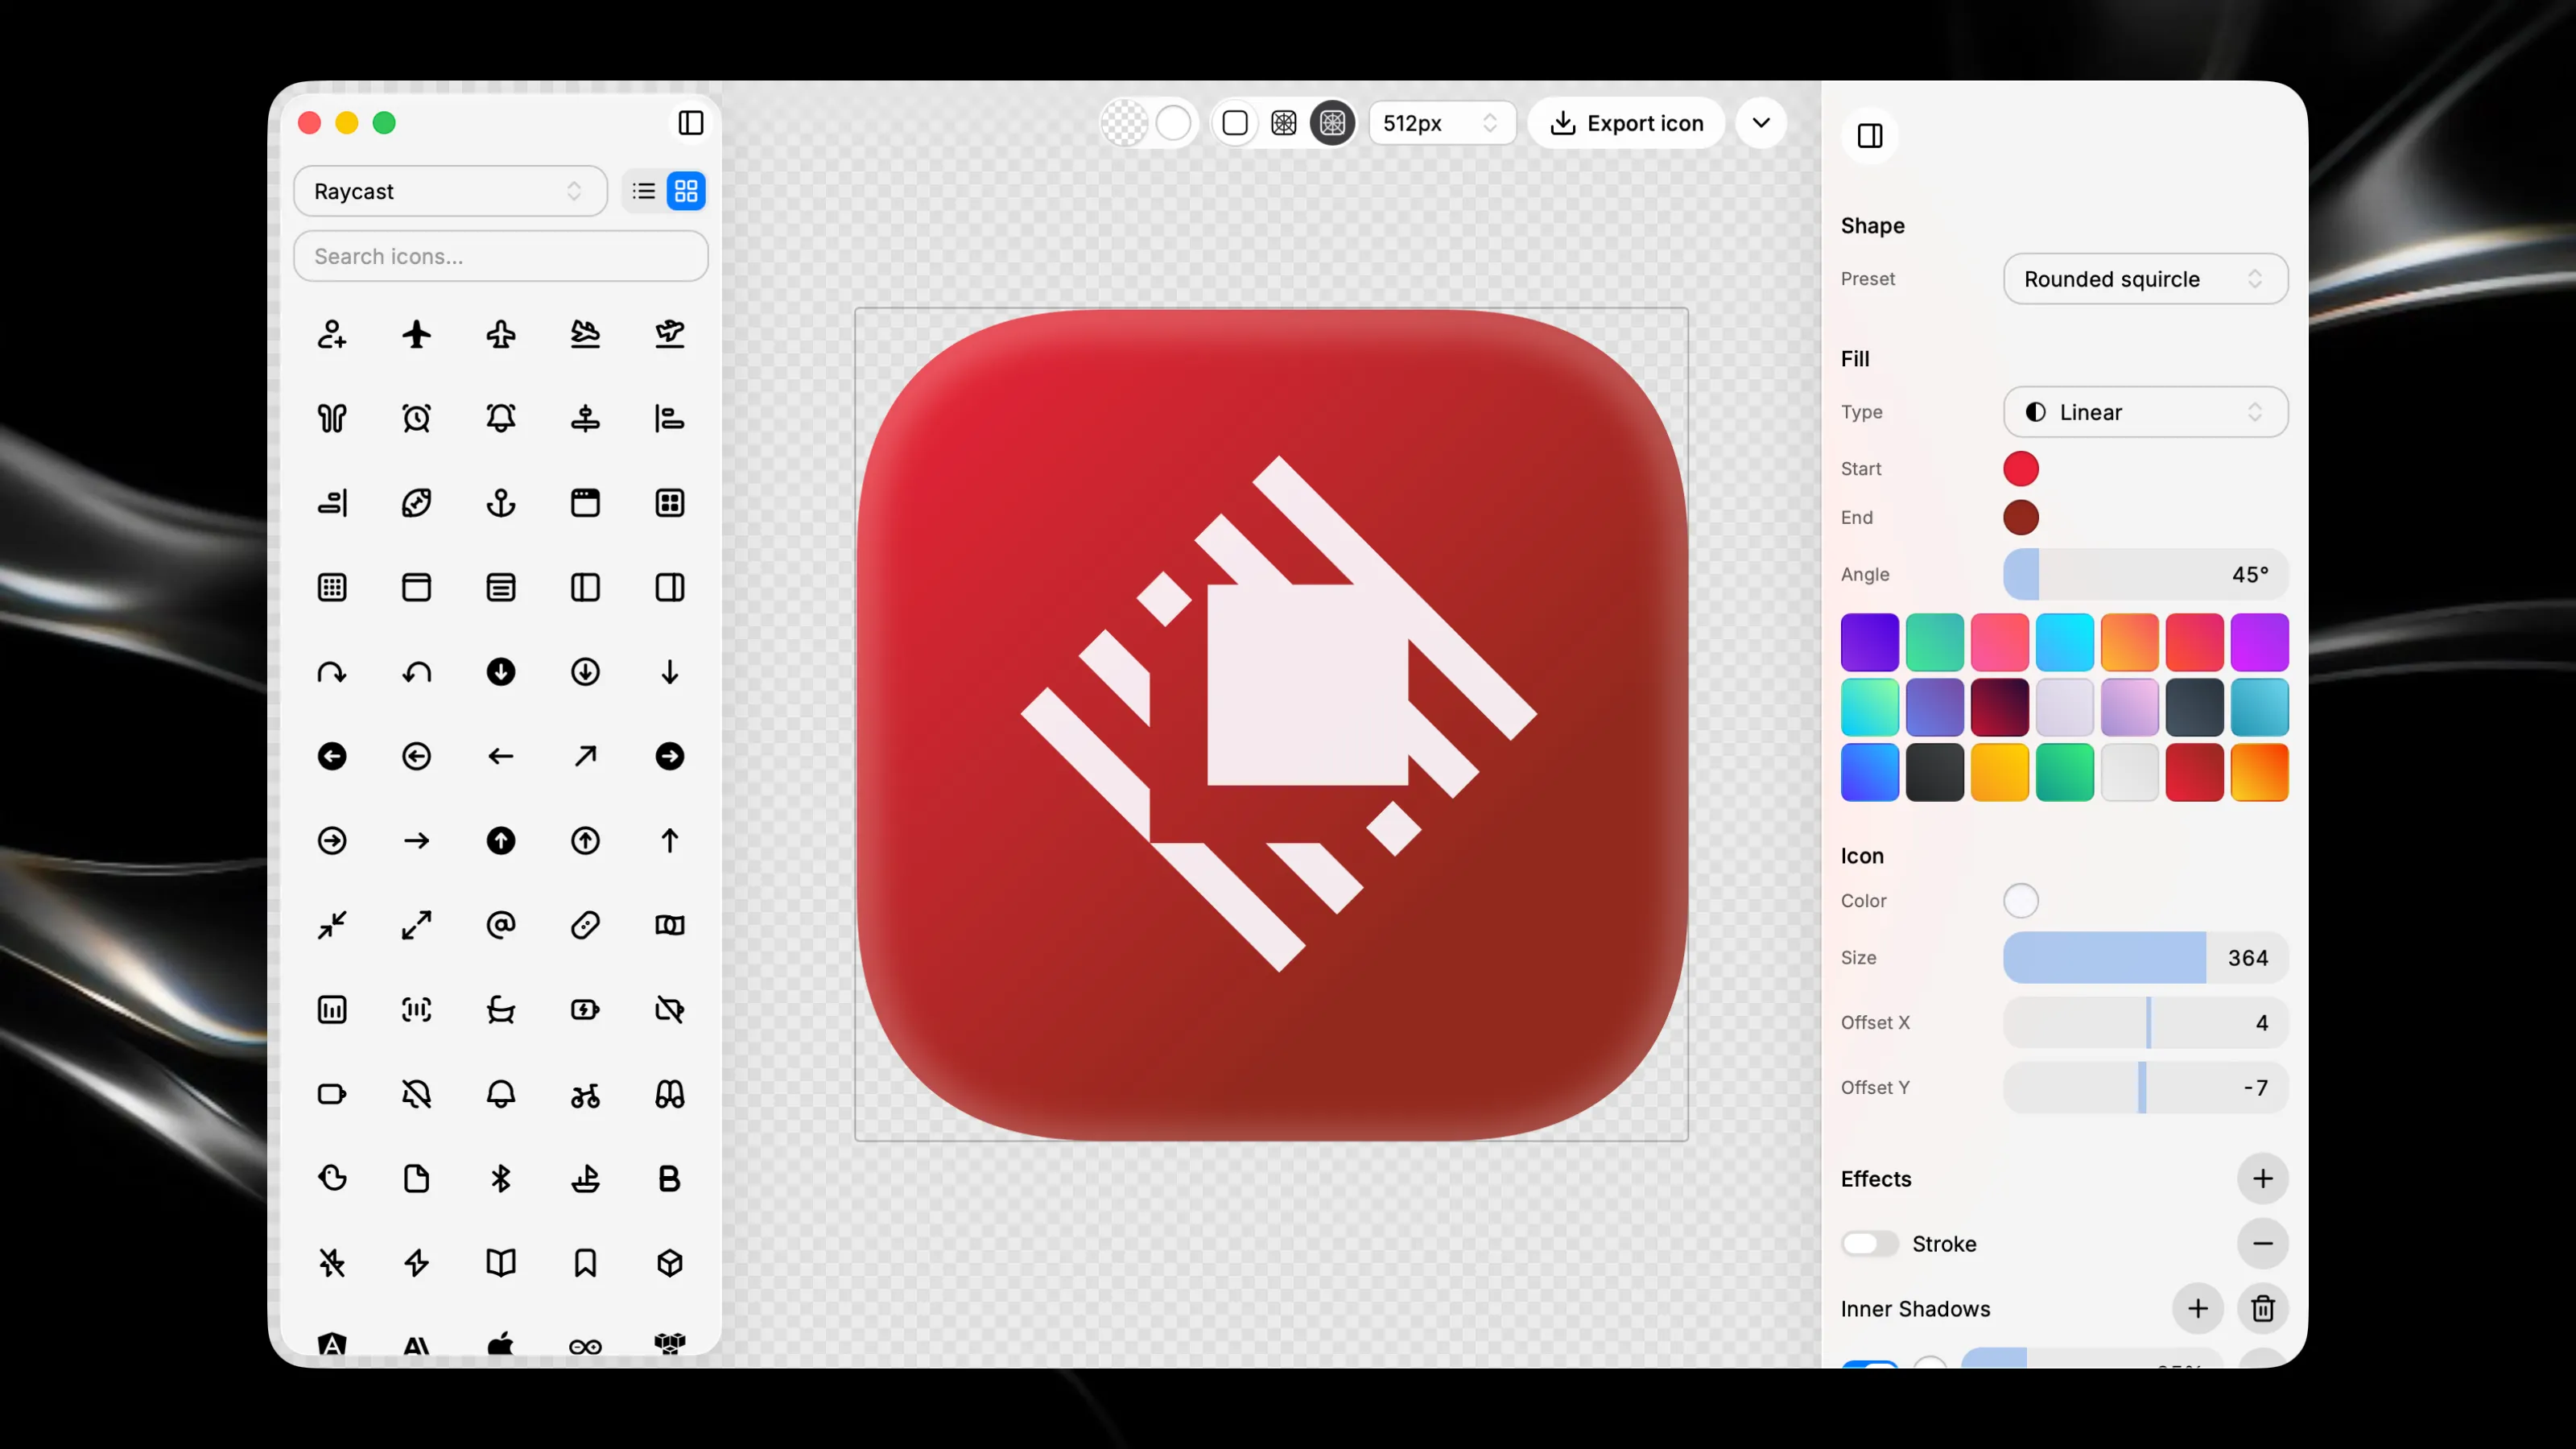This screenshot has width=2576, height=1449.
Task: Select the Bluetooth icon
Action: click(x=501, y=1179)
